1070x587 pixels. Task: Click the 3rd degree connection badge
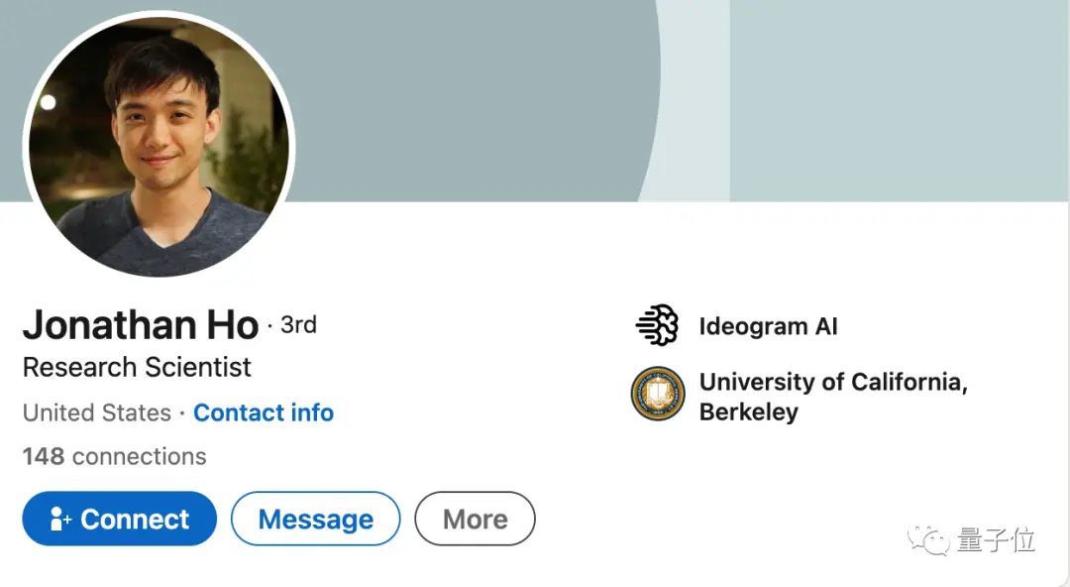[298, 324]
